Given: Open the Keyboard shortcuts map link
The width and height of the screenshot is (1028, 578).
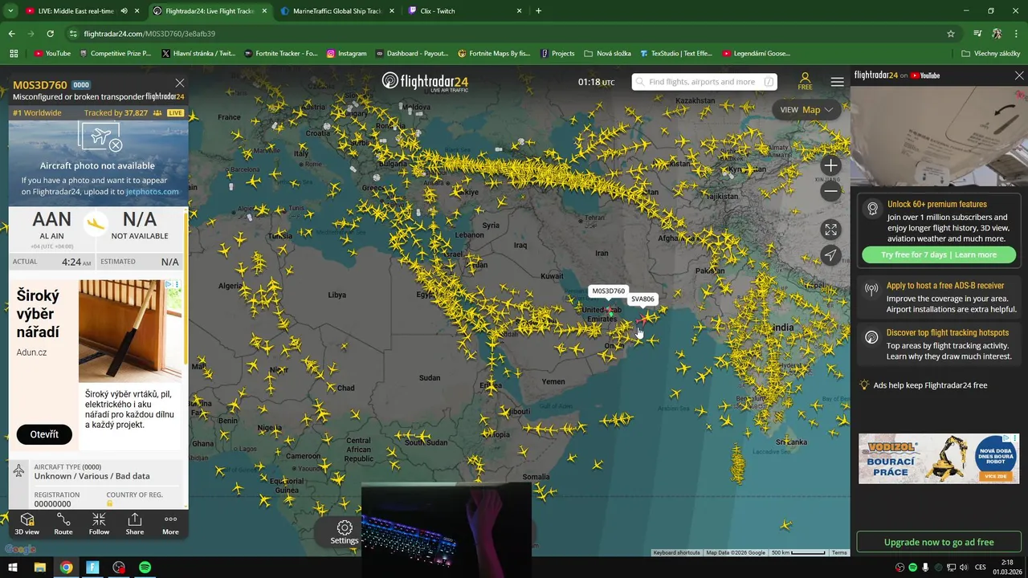Looking at the screenshot, I should coord(676,552).
